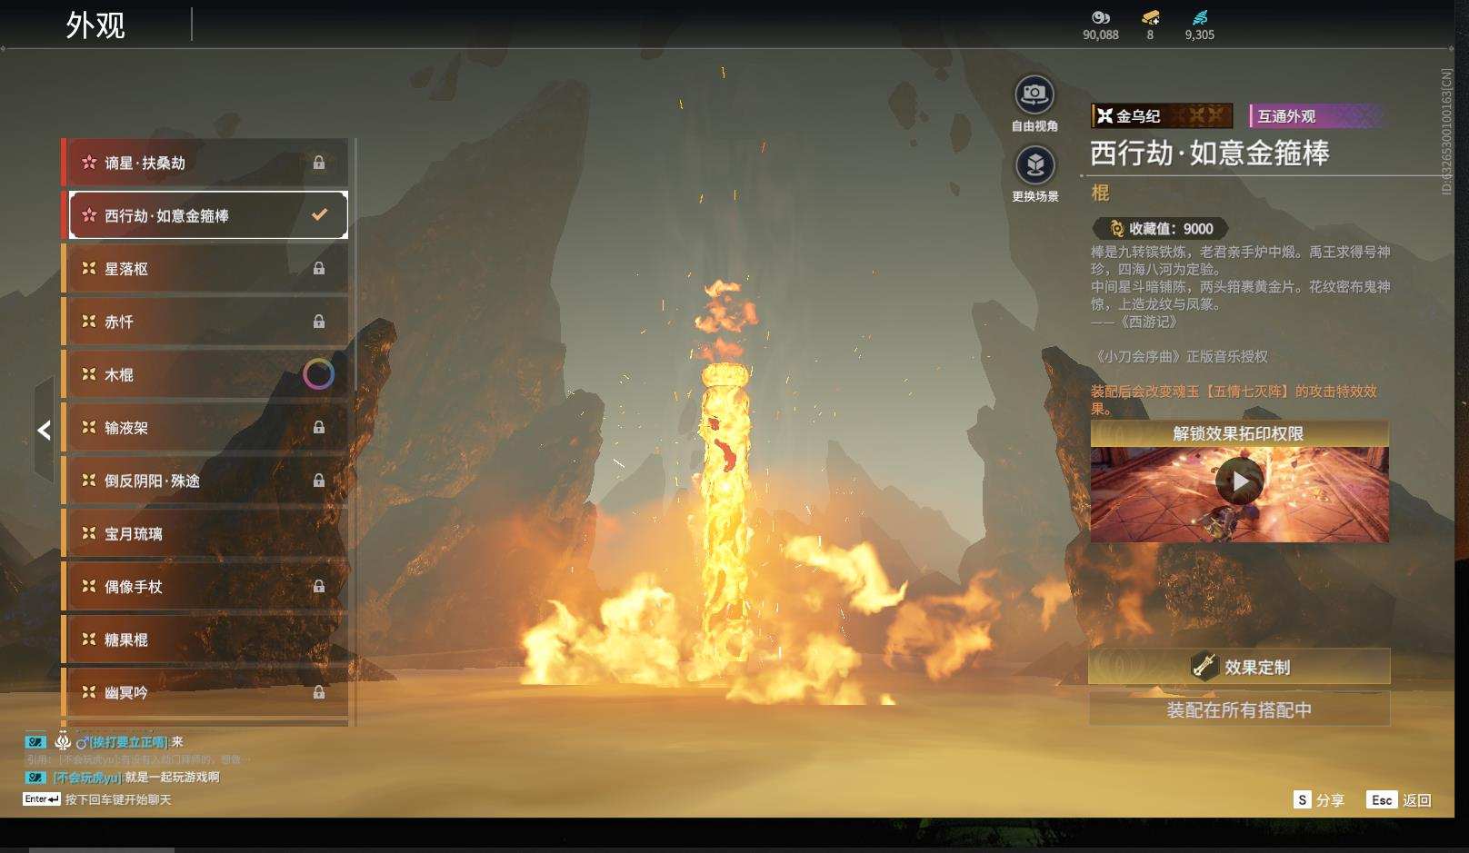
Task: Click the S 分享 share button
Action: [1318, 799]
